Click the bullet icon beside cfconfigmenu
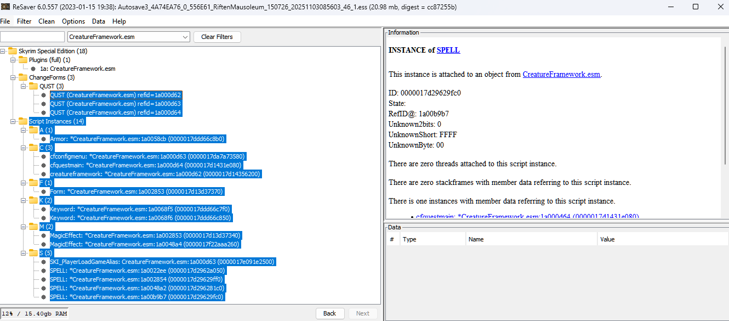Screen dimensions: 729x321 coord(44,156)
